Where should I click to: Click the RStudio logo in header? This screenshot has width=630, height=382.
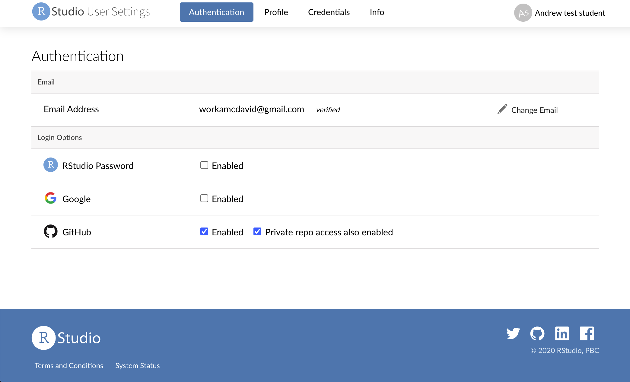point(41,12)
